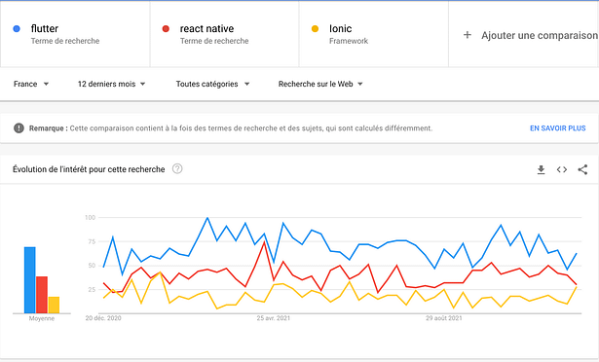
Task: Open the help question mark icon
Action: [177, 168]
